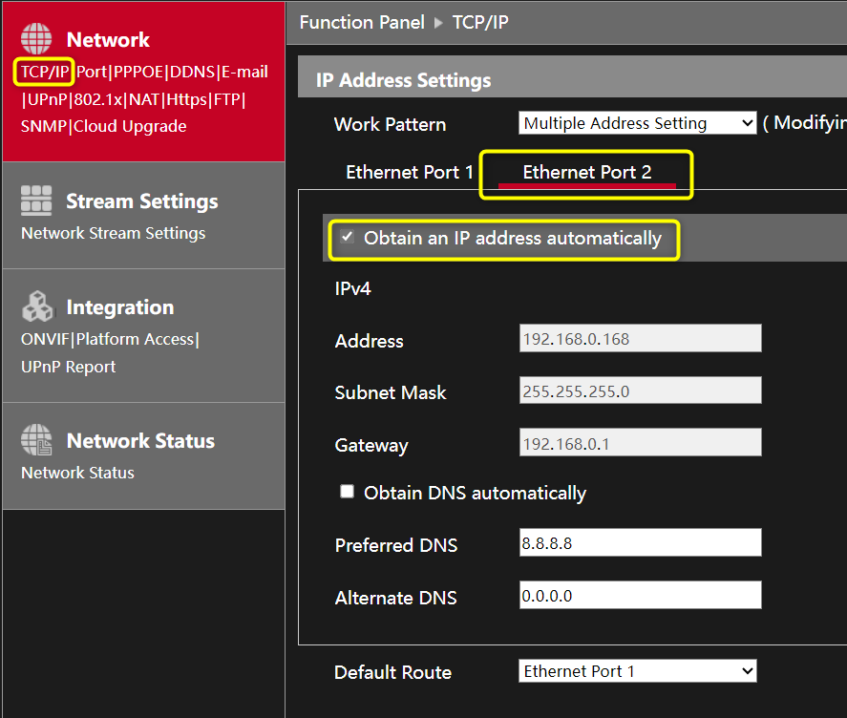Open Cloud Upgrade page
The height and width of the screenshot is (718, 847).
[x=130, y=126]
